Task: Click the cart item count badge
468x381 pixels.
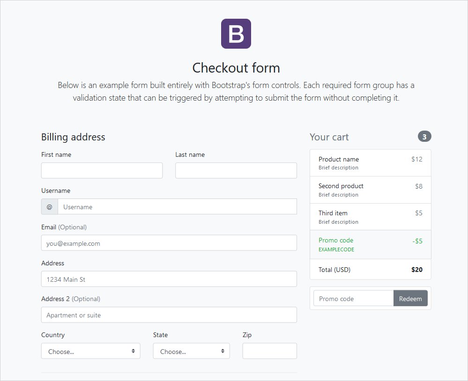Action: pyautogui.click(x=424, y=137)
